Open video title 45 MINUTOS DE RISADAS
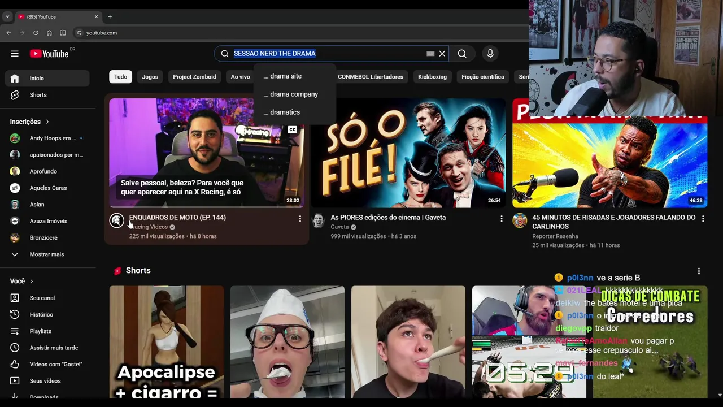723x407 pixels. 614,222
